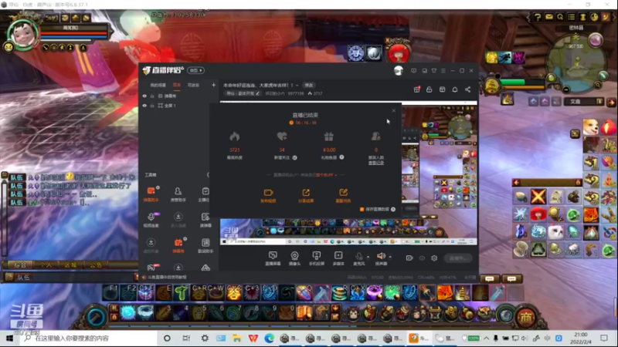
Task: Toggle the preview eye icon in the bottom bar
Action: (422, 258)
